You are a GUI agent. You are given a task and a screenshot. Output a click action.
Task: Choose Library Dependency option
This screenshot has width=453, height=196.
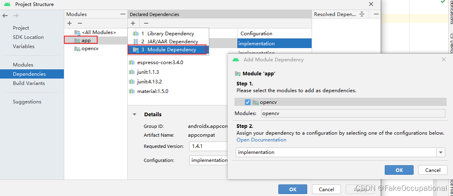click(x=168, y=33)
